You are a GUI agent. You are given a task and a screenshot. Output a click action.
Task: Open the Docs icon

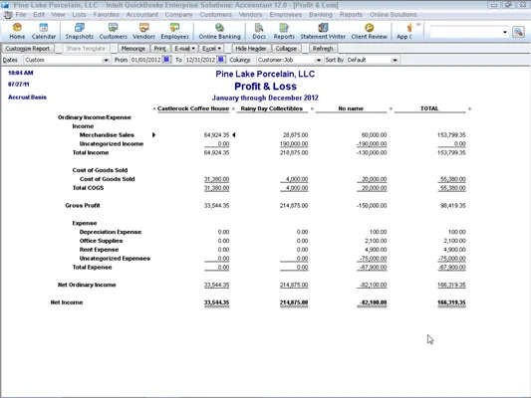(259, 31)
